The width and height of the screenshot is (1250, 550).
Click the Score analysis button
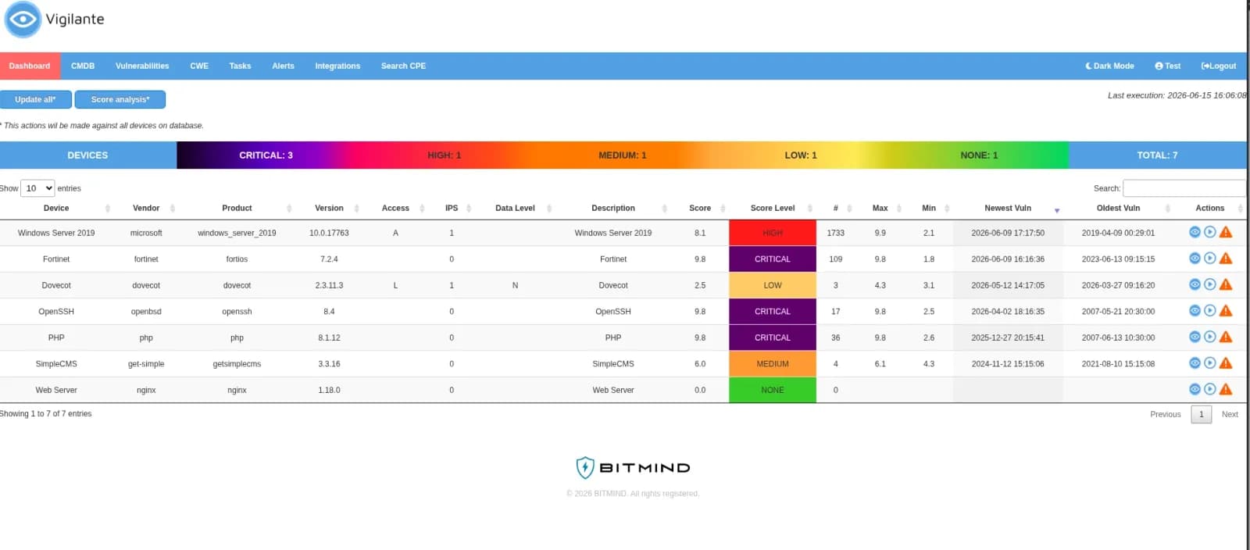pos(120,100)
